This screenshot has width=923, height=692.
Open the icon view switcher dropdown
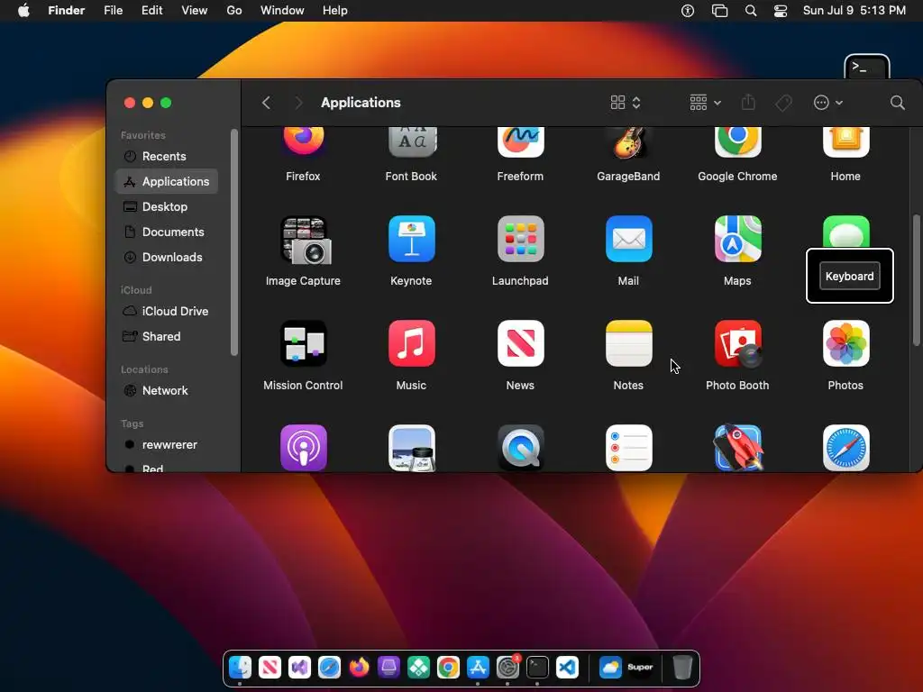tap(626, 103)
